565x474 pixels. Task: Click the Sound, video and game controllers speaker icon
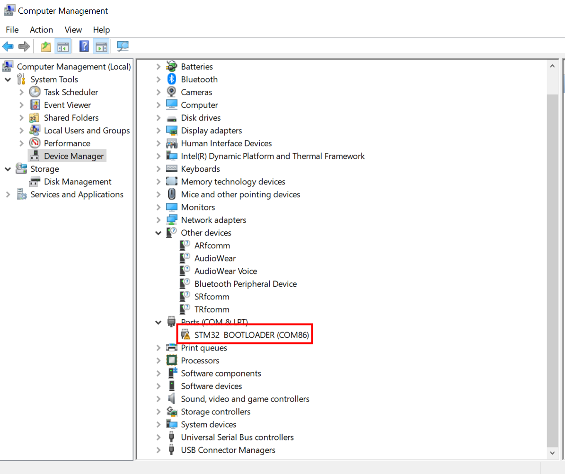[x=171, y=398]
